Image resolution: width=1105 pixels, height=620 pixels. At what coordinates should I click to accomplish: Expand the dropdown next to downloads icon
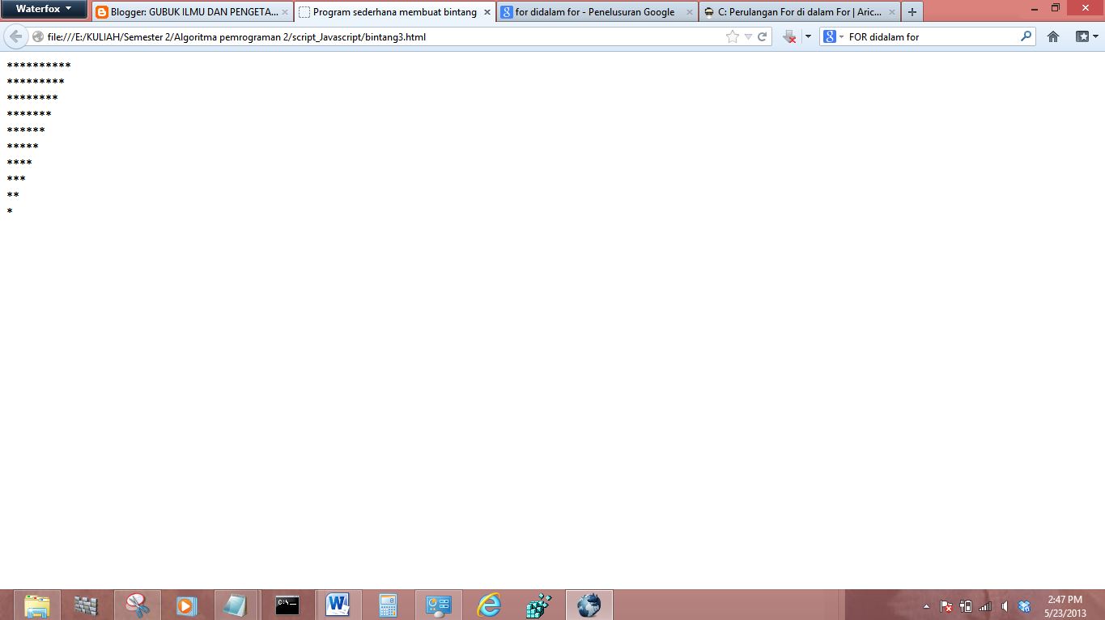808,36
